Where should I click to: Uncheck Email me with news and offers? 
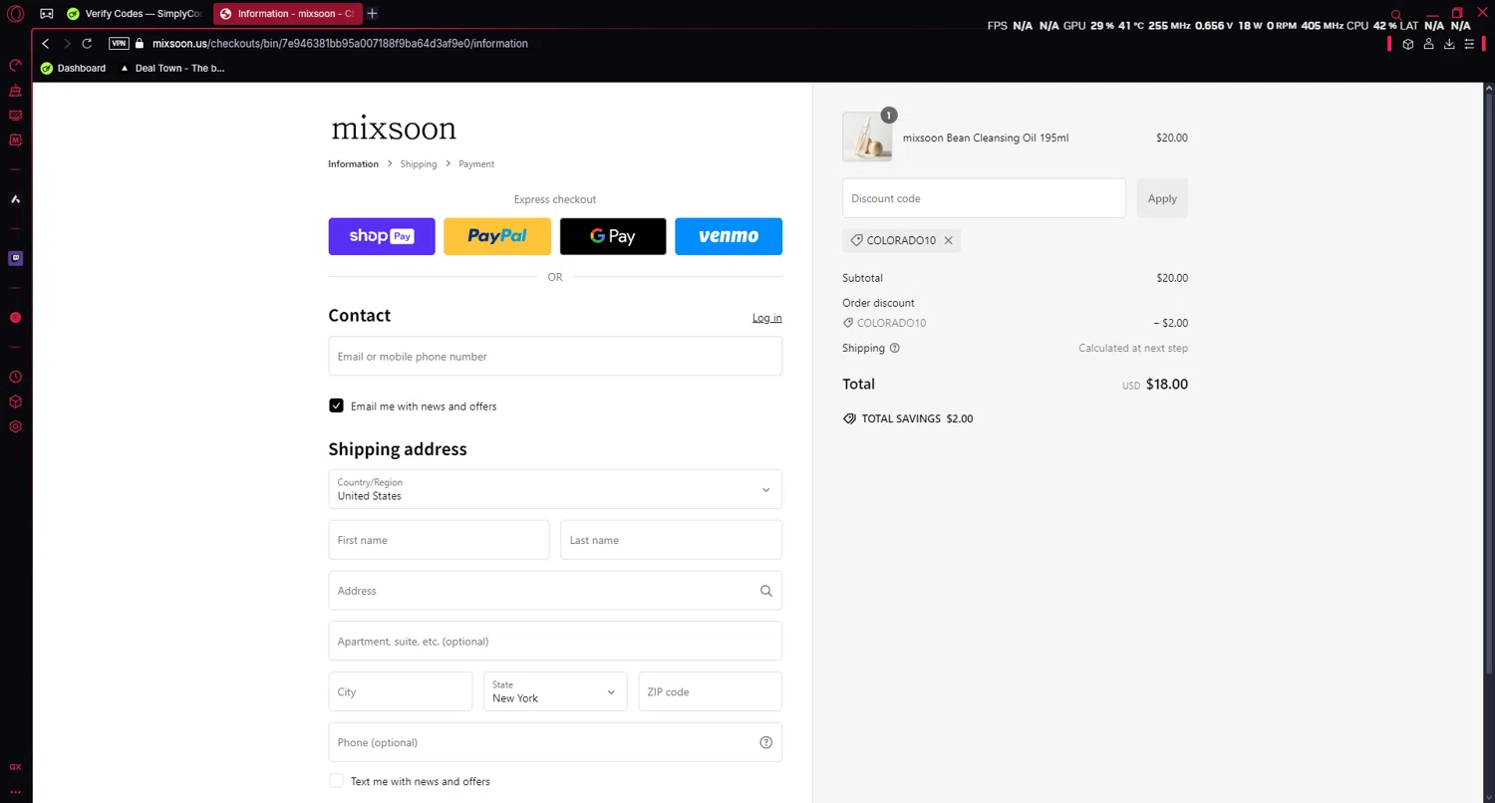click(336, 405)
